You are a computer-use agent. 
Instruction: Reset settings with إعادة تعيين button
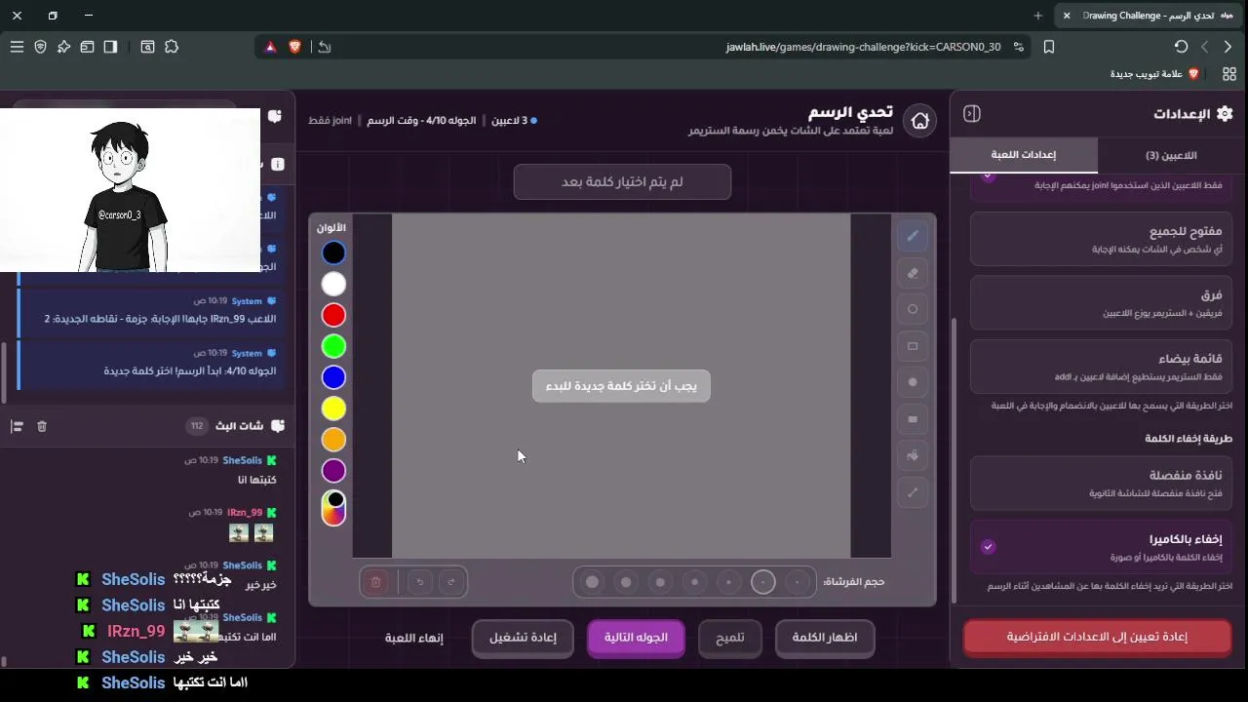(1097, 637)
